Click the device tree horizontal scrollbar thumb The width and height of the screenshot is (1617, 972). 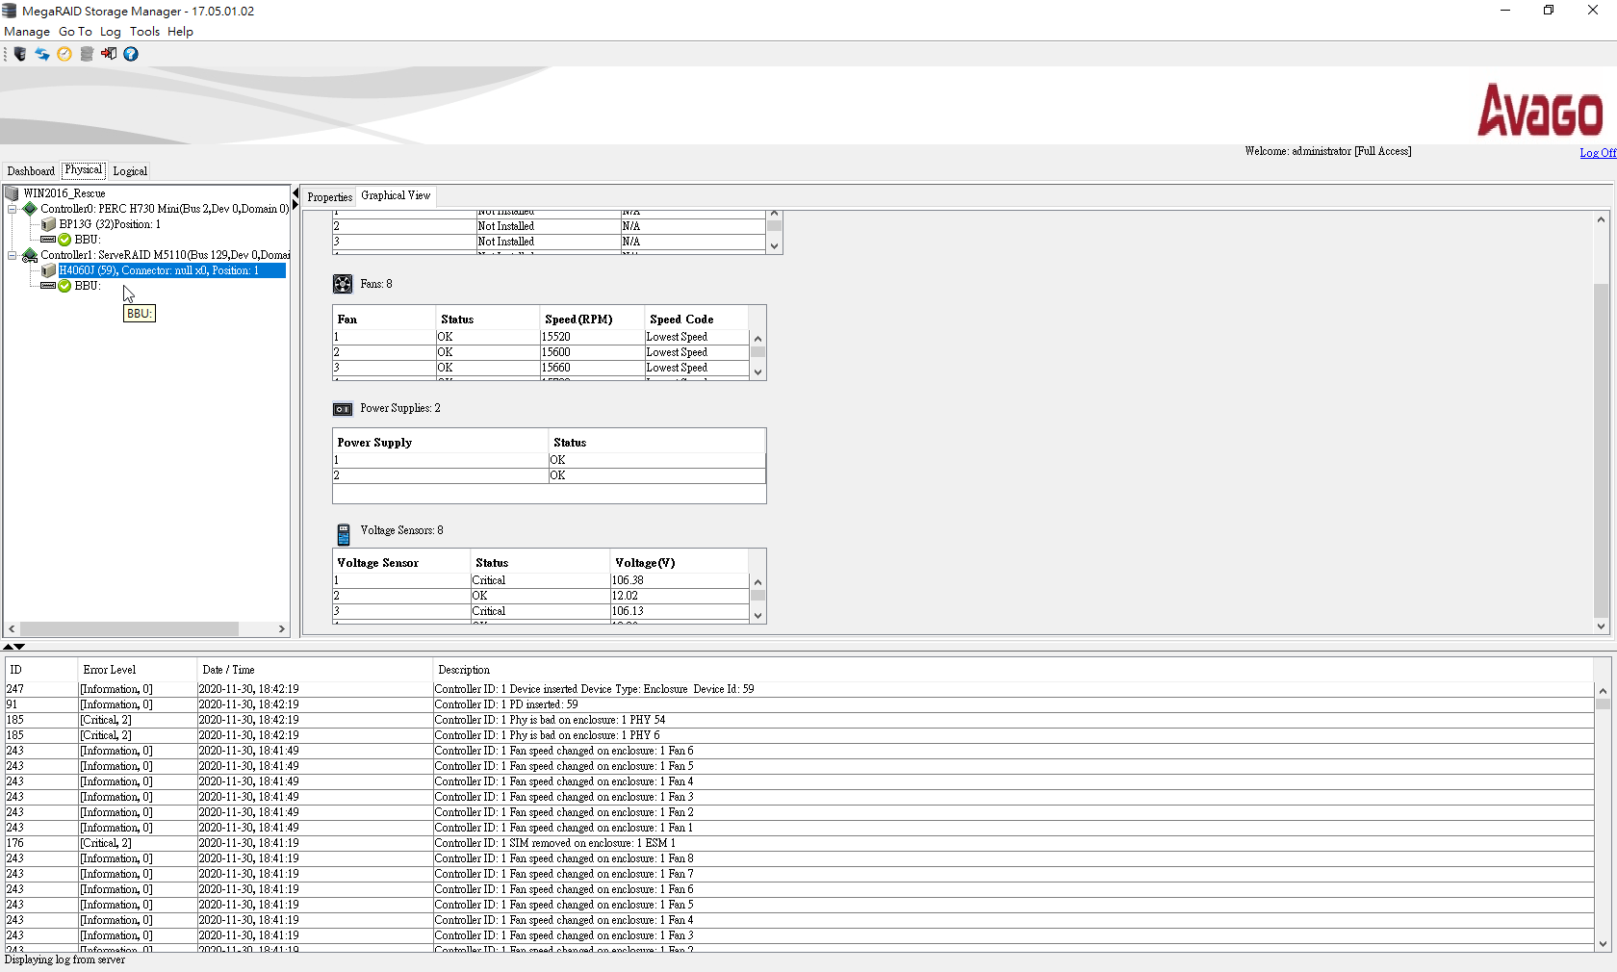coord(129,628)
